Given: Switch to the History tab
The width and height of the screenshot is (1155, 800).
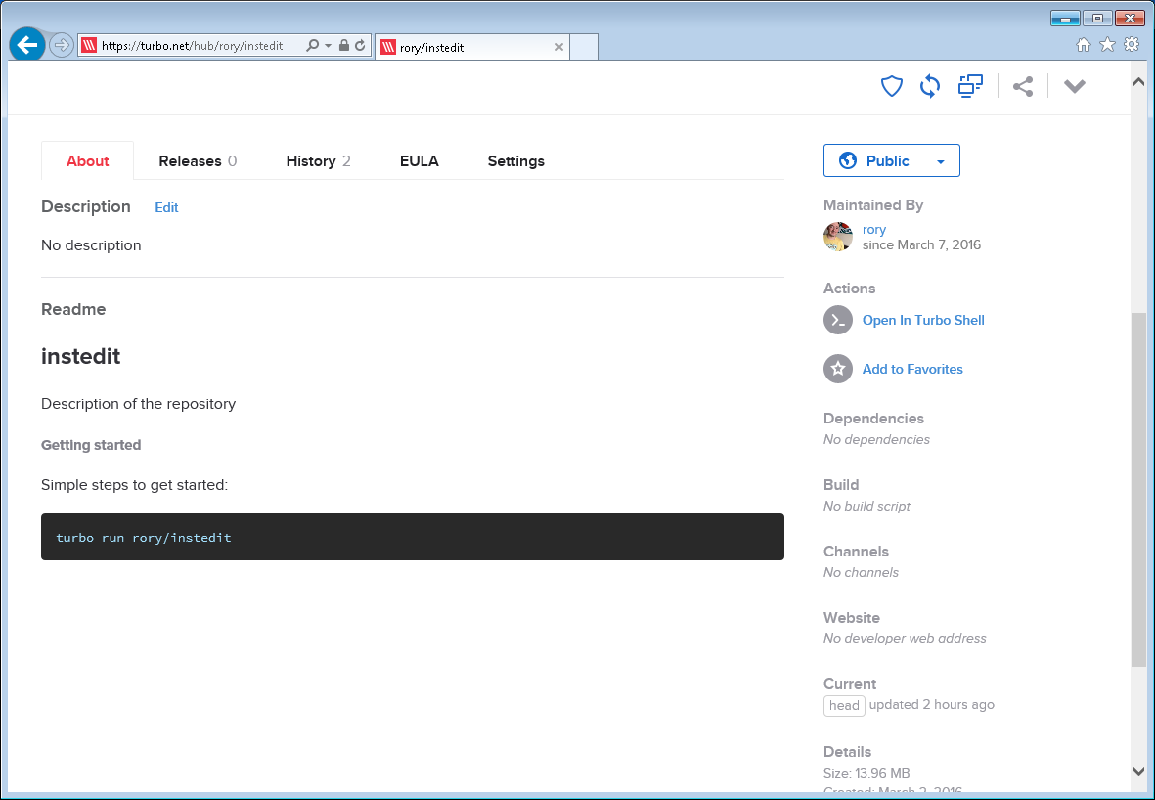Looking at the screenshot, I should tap(318, 161).
